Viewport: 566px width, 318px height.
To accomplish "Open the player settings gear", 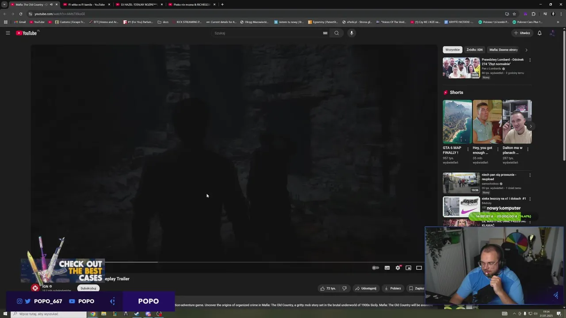I will tap(398, 268).
